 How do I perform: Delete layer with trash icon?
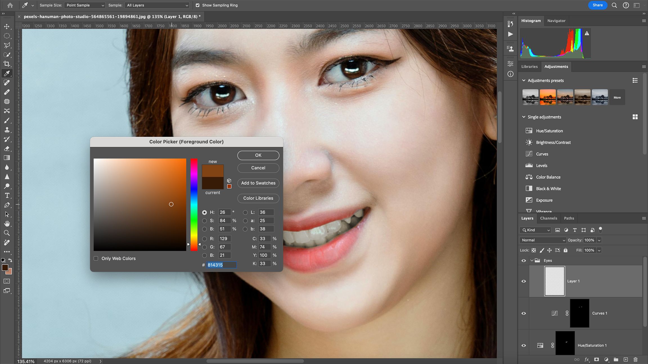635,360
